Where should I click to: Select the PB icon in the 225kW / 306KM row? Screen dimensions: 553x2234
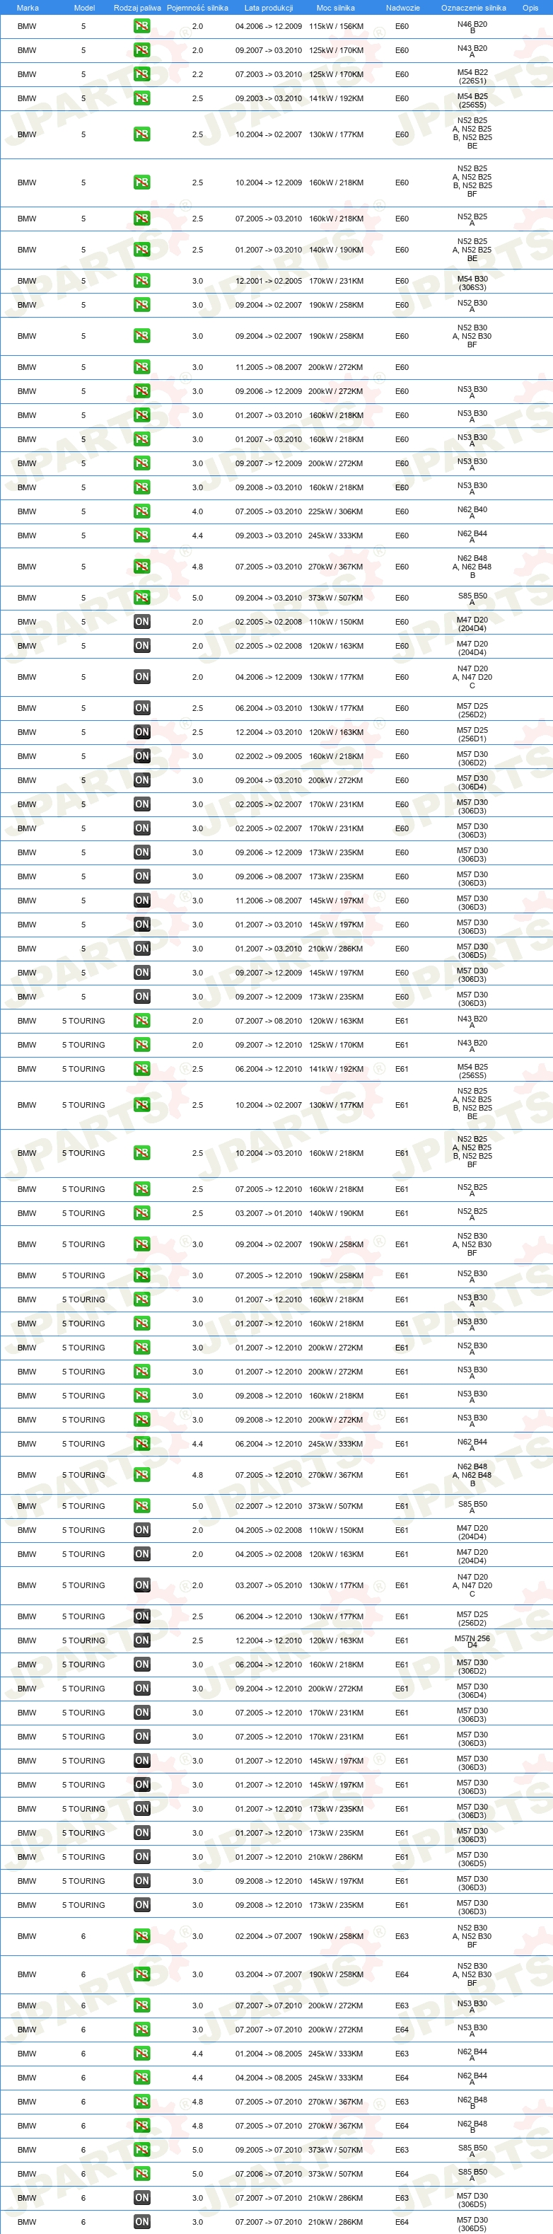click(x=141, y=511)
